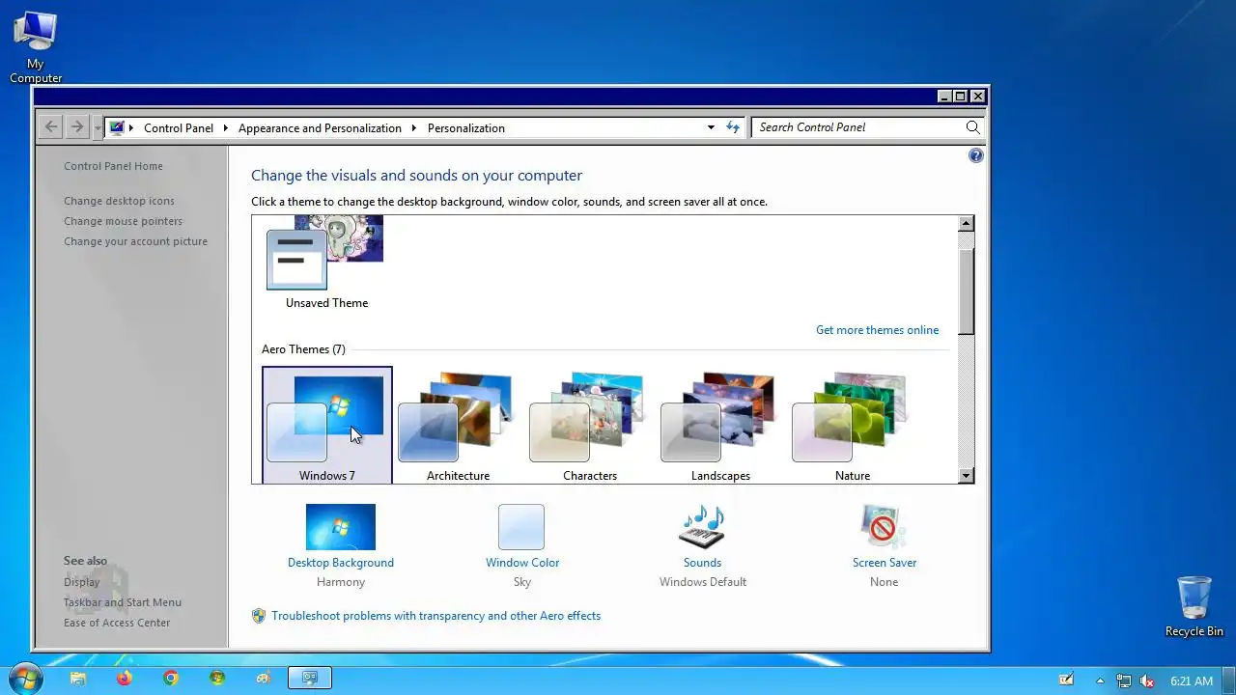This screenshot has height=695, width=1236.
Task: Click Get more themes online
Action: tap(877, 330)
